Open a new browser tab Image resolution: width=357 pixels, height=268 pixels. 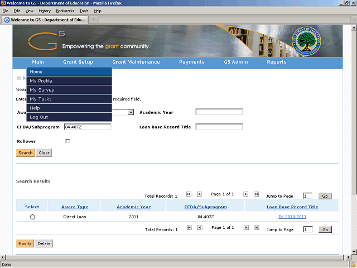click(x=94, y=20)
